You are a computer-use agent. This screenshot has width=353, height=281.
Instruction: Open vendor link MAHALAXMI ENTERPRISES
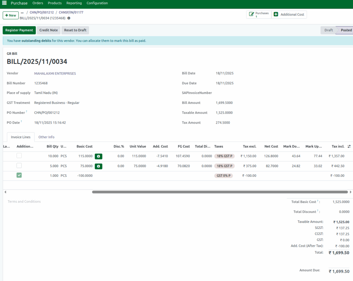[54, 73]
